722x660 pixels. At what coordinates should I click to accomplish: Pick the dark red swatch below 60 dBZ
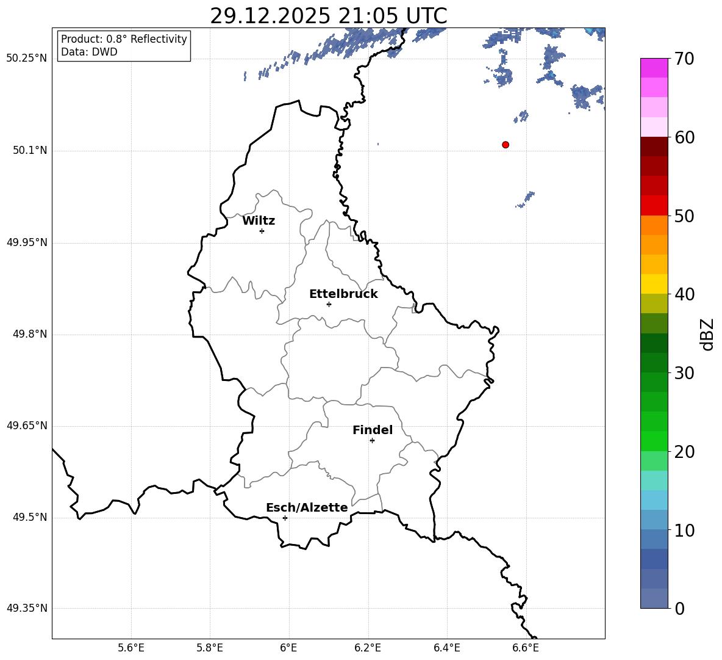pos(654,147)
